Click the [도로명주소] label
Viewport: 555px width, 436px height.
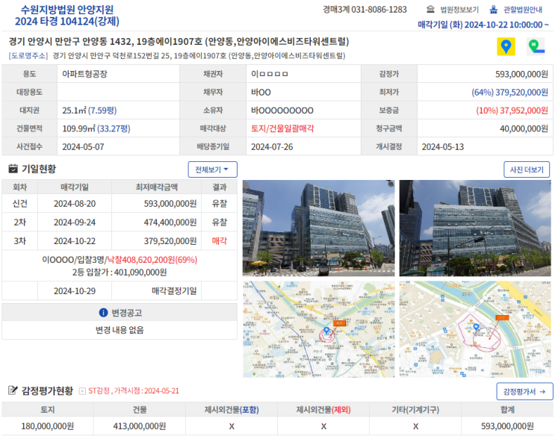[x=28, y=55]
